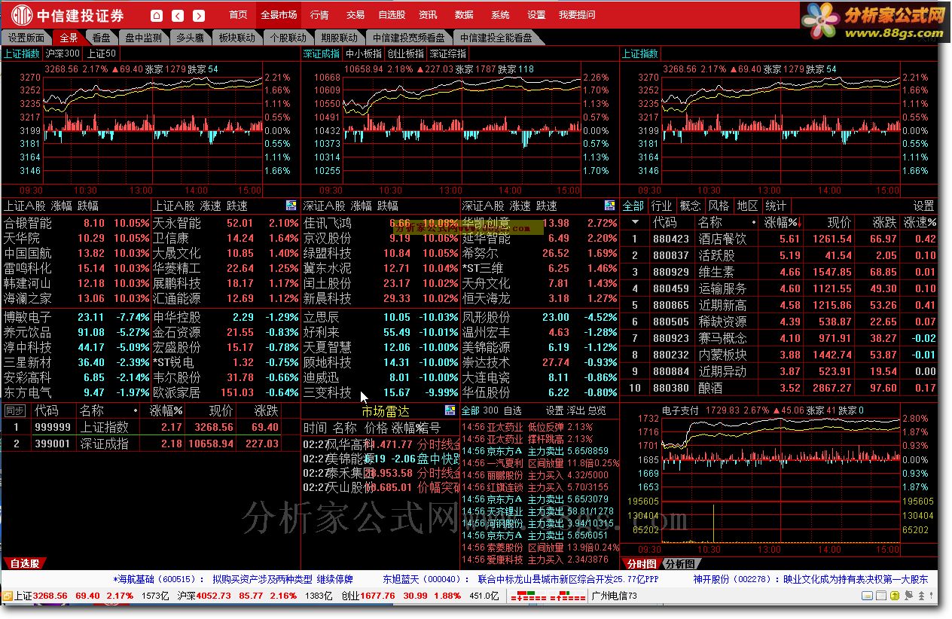The image size is (952, 619).
Task: Select the 创业板指 index tab
Action: point(405,53)
